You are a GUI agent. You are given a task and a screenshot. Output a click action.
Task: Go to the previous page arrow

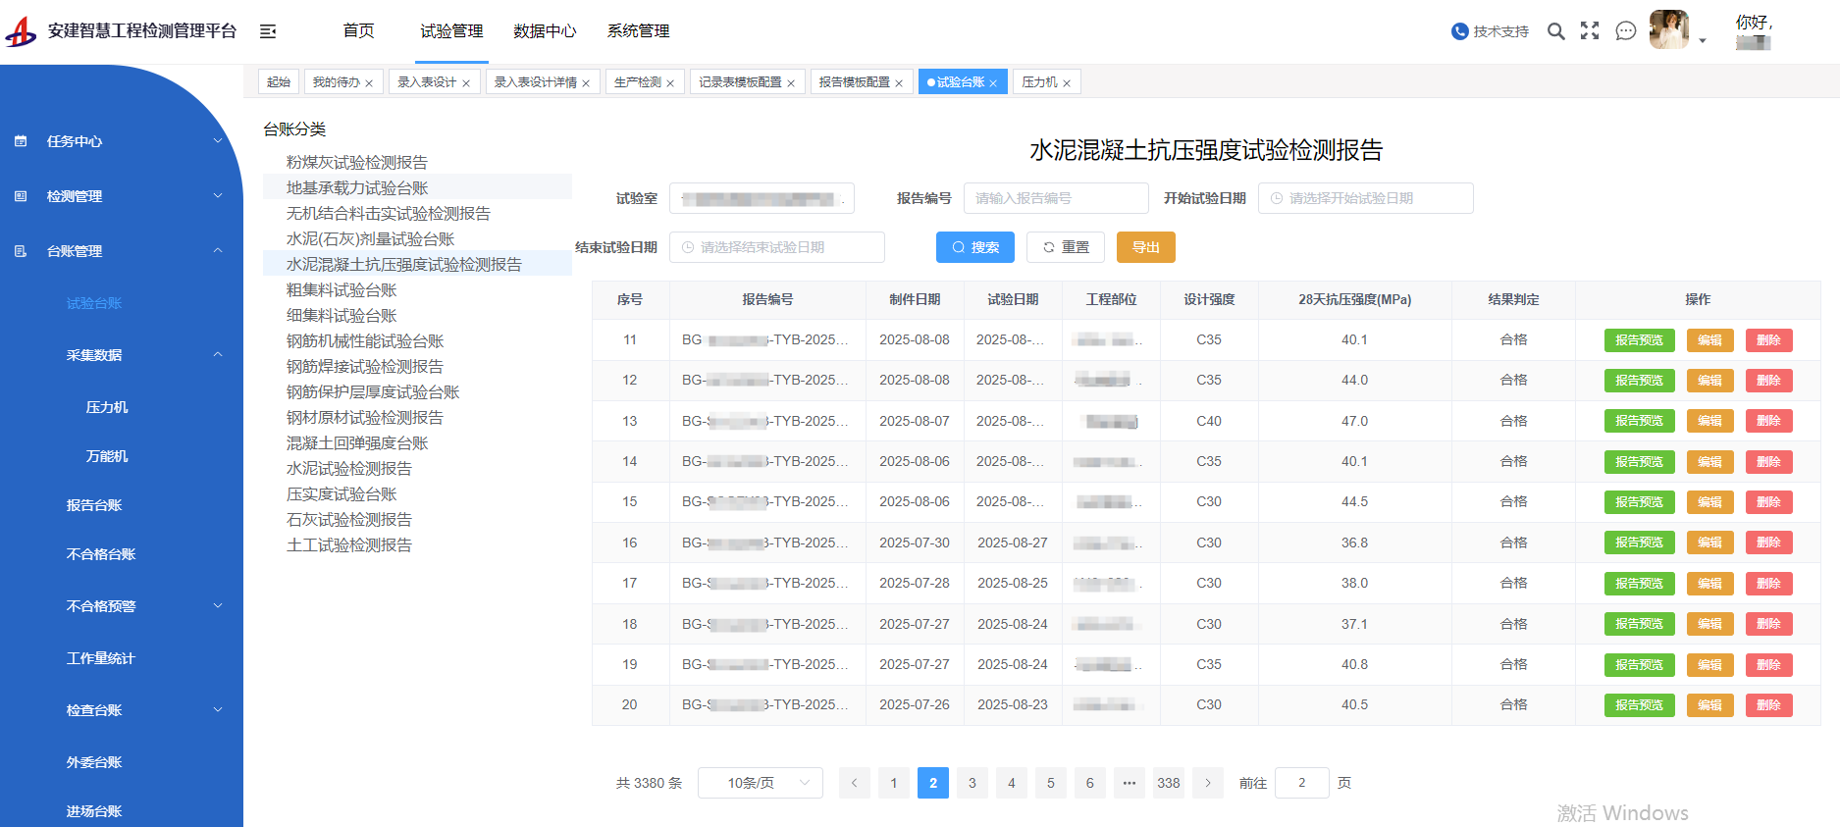(854, 783)
